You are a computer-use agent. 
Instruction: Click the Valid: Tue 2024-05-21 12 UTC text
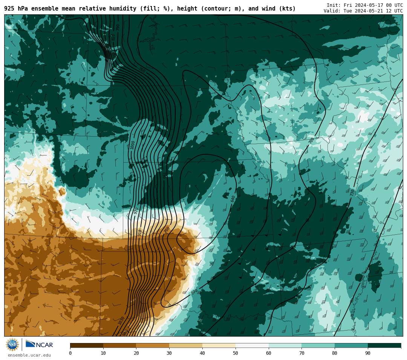coord(363,11)
